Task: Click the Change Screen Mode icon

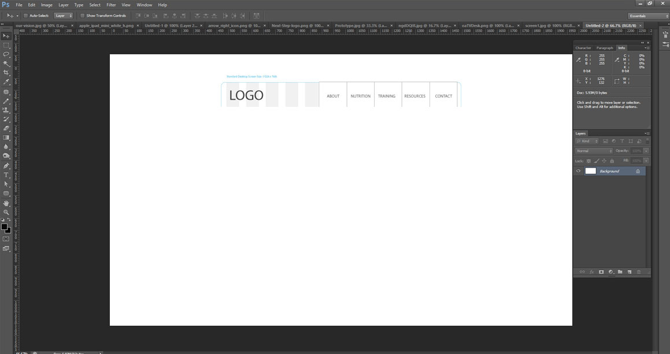Action: tap(6, 248)
